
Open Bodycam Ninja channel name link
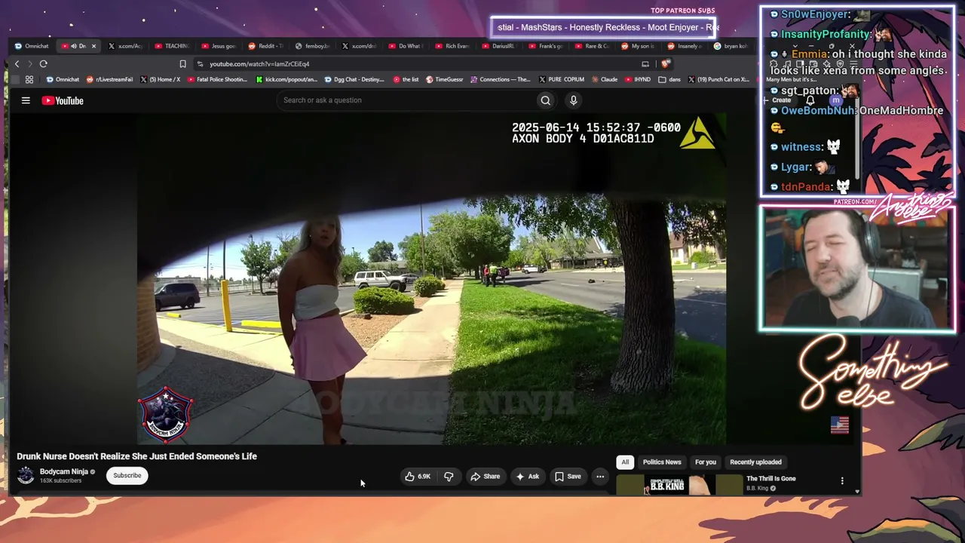coord(64,471)
